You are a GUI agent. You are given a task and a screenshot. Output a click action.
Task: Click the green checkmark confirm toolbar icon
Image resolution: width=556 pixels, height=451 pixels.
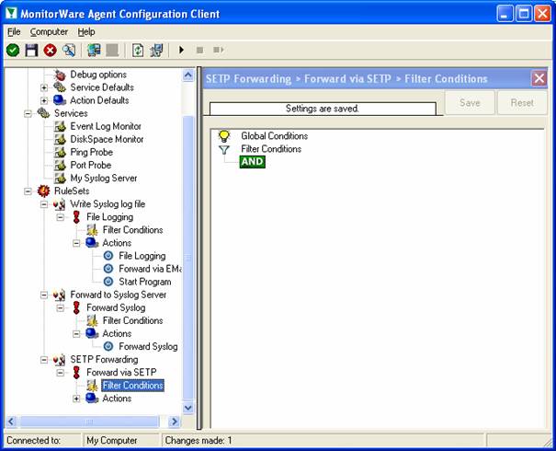13,50
